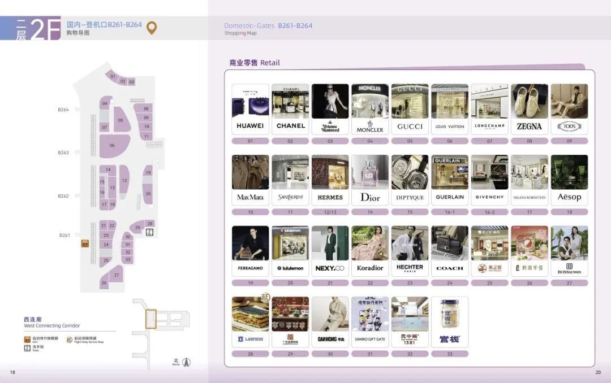611x383 pixels.
Task: Click the ZEGNA store card
Action: coord(530,109)
